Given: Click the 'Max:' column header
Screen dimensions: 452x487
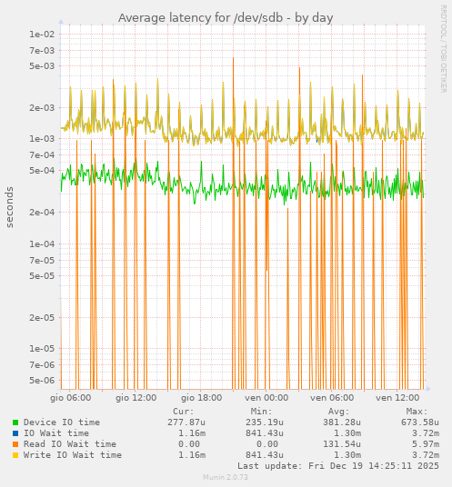Looking at the screenshot, I should point(417,412).
